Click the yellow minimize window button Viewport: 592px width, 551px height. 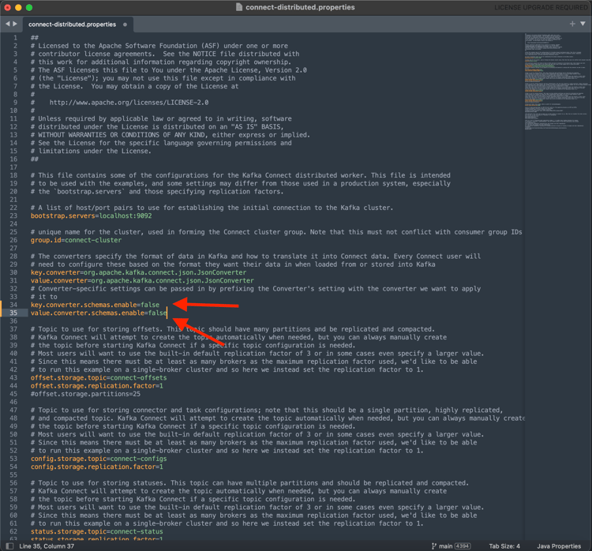coord(18,7)
